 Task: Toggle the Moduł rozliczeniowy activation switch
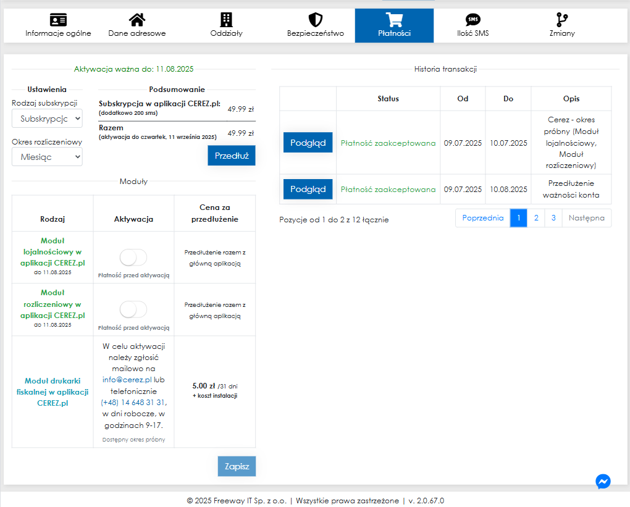click(133, 309)
